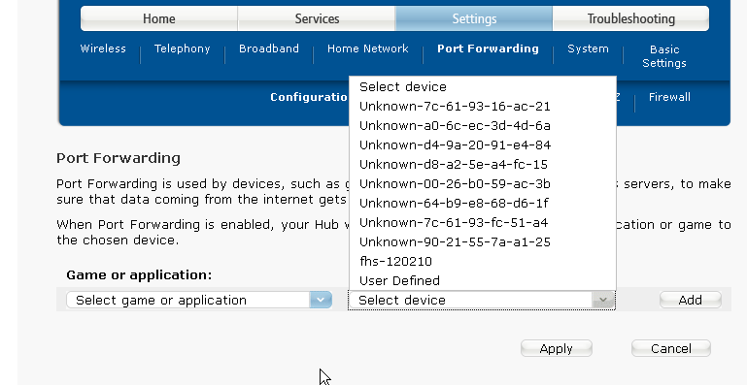Switch to the Settings tab
This screenshot has width=747, height=385.
click(474, 18)
